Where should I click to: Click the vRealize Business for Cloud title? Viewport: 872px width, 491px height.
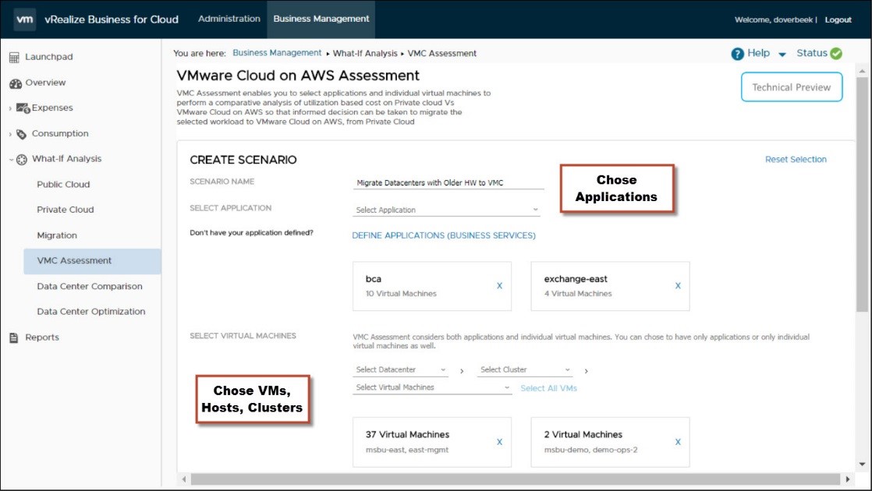coord(112,19)
